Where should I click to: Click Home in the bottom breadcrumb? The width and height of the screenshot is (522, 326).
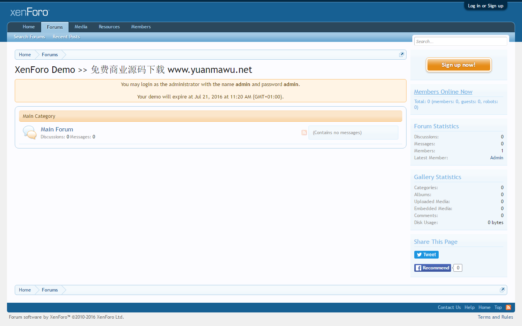[25, 290]
